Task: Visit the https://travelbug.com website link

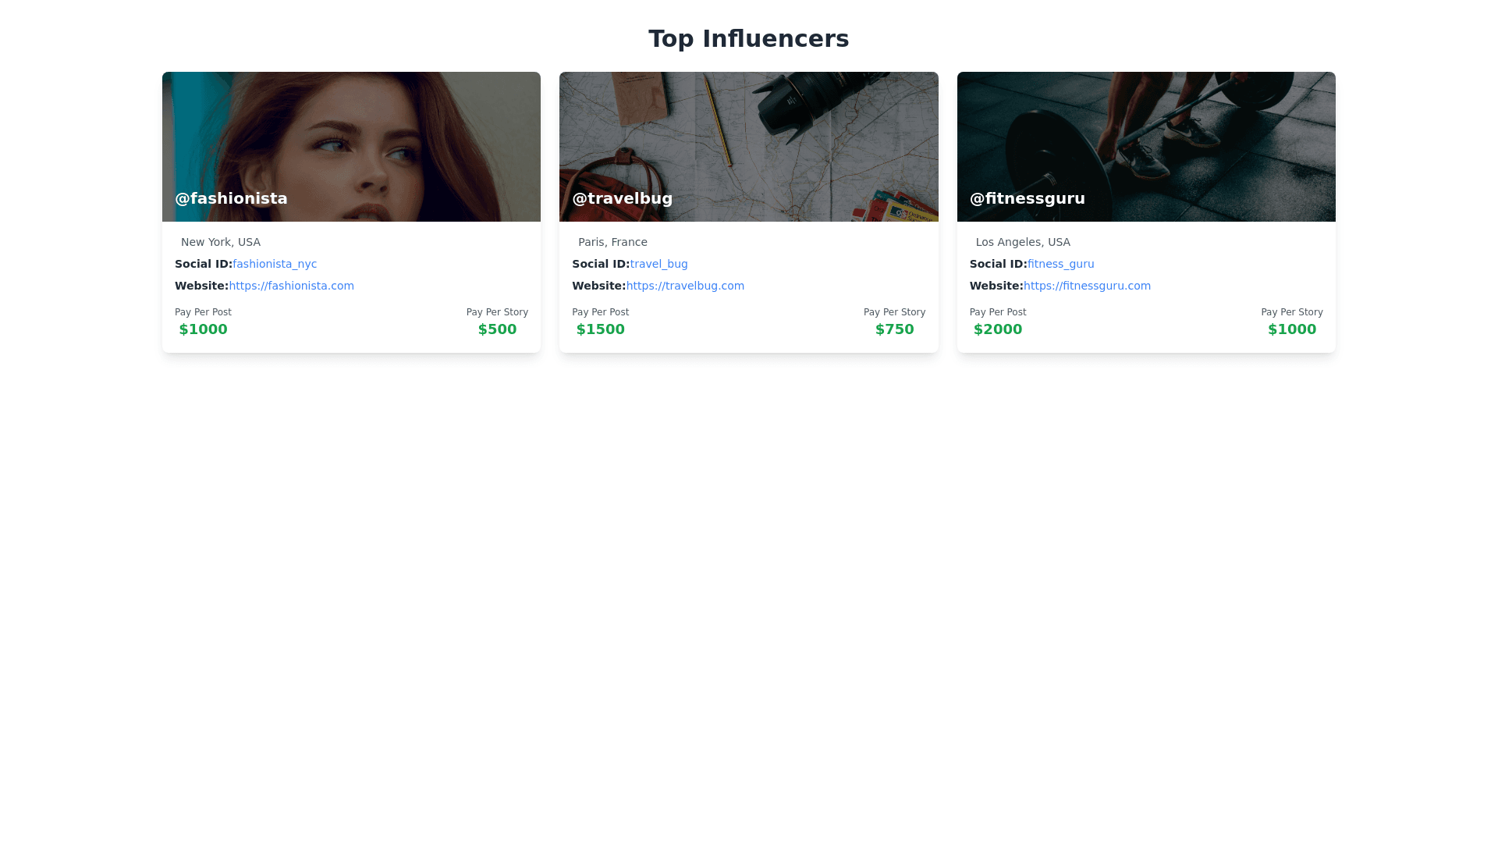Action: coord(685,286)
